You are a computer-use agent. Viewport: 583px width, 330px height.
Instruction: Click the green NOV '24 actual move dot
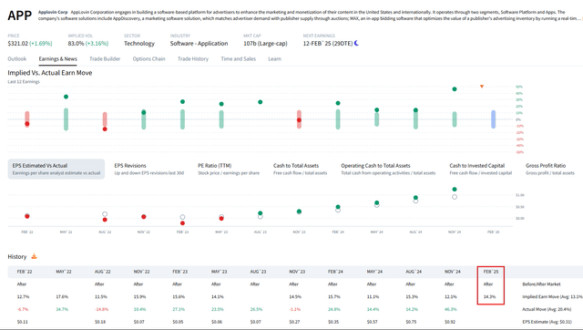[x=455, y=89]
